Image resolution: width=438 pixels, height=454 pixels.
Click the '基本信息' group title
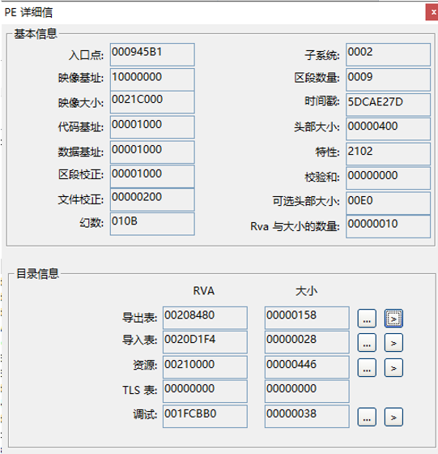[36, 34]
